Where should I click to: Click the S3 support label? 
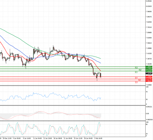pyautogui.click(x=136, y=82)
